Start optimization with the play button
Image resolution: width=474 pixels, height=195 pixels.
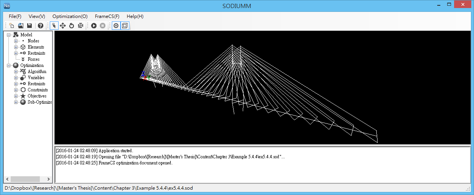[x=94, y=26]
